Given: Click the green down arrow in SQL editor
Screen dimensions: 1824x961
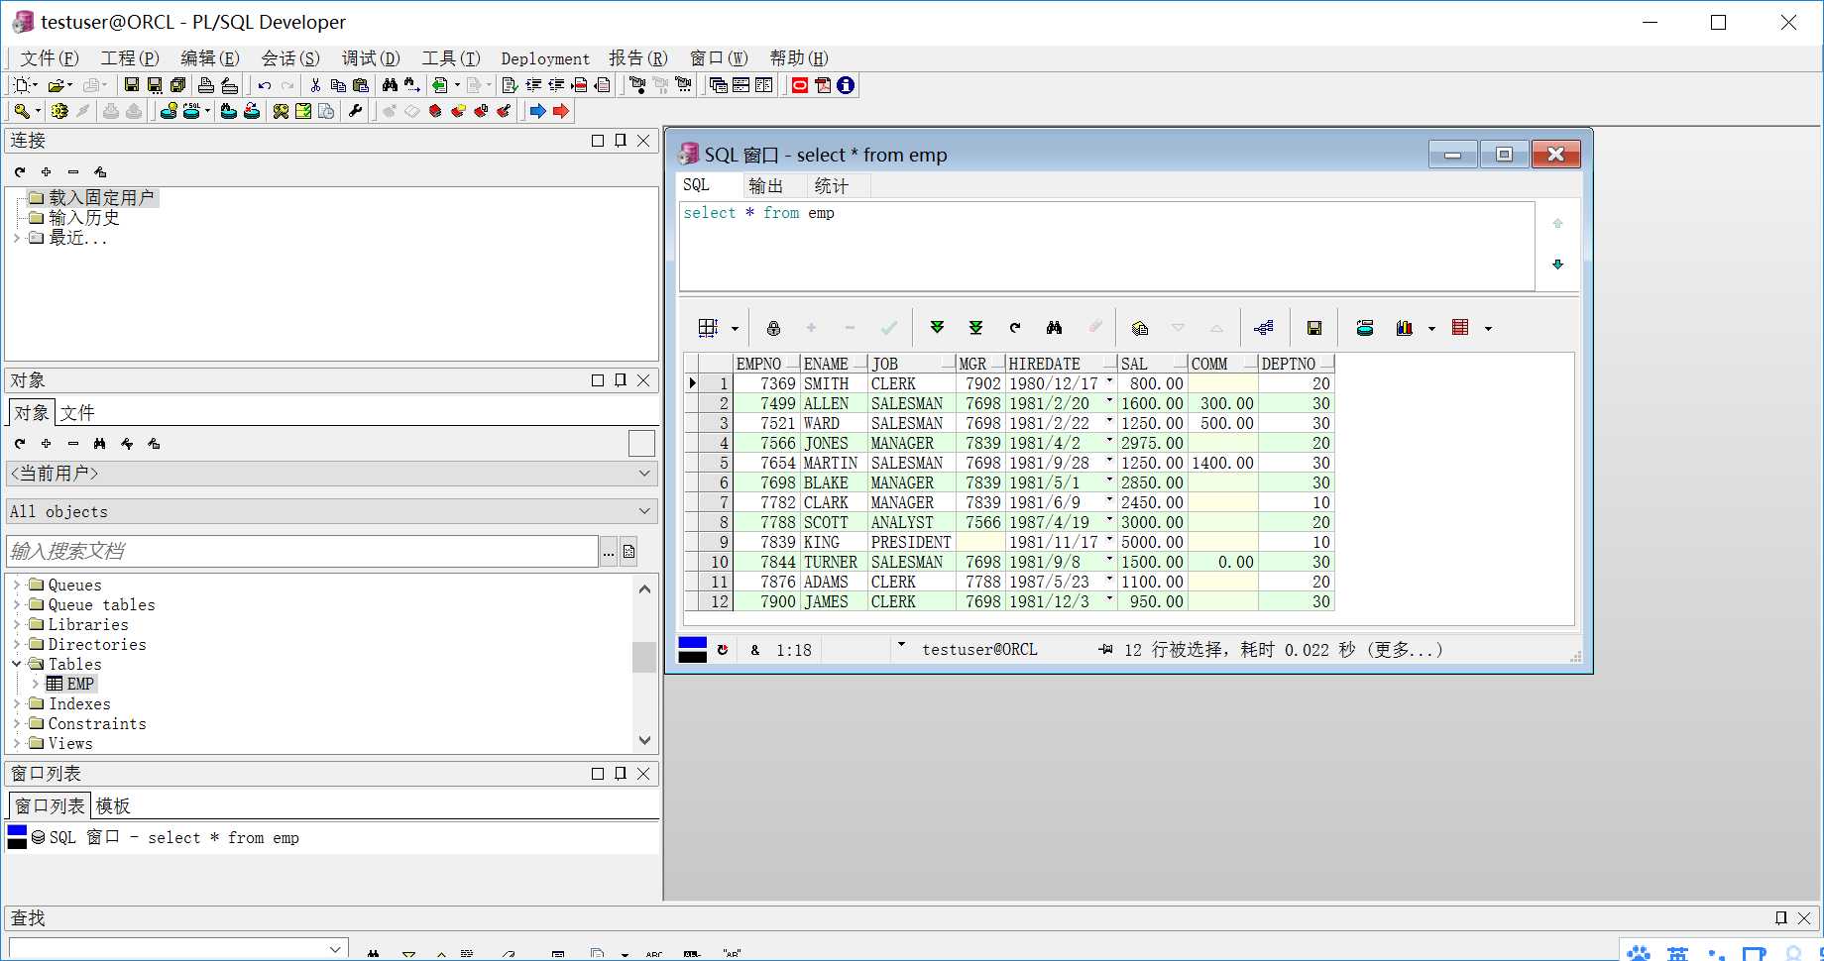Looking at the screenshot, I should [x=1557, y=265].
